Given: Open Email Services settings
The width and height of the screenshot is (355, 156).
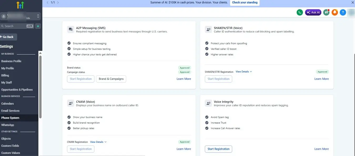Looking at the screenshot, I should coord(11,111).
